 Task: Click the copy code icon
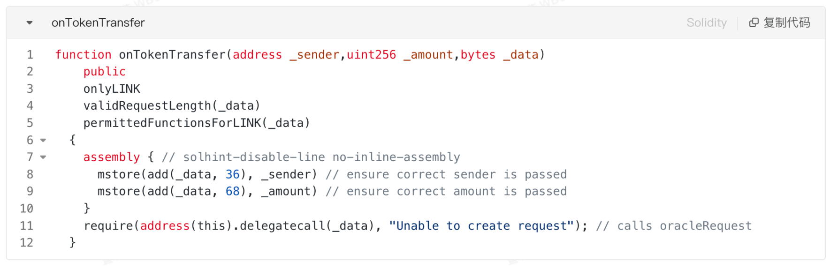point(754,22)
